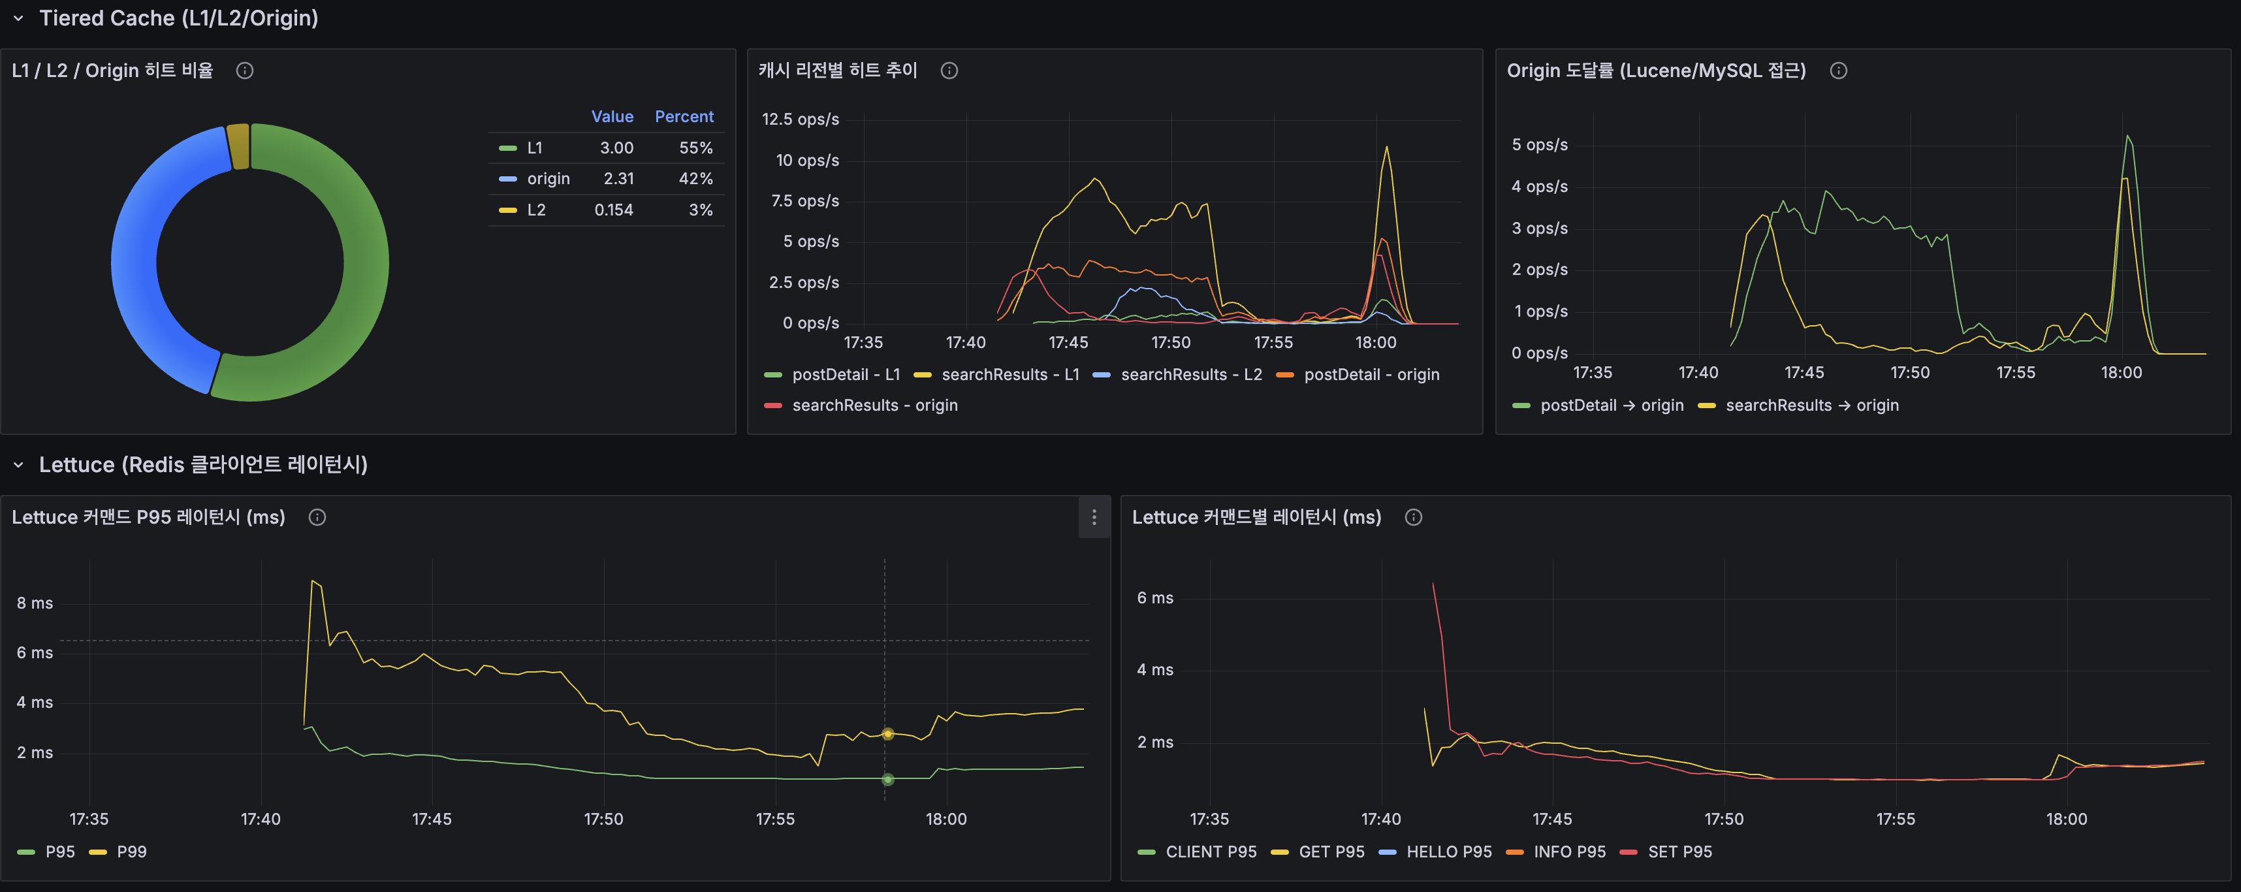Click the L1 green color swatch in legend
The width and height of the screenshot is (2241, 892).
pyautogui.click(x=508, y=148)
